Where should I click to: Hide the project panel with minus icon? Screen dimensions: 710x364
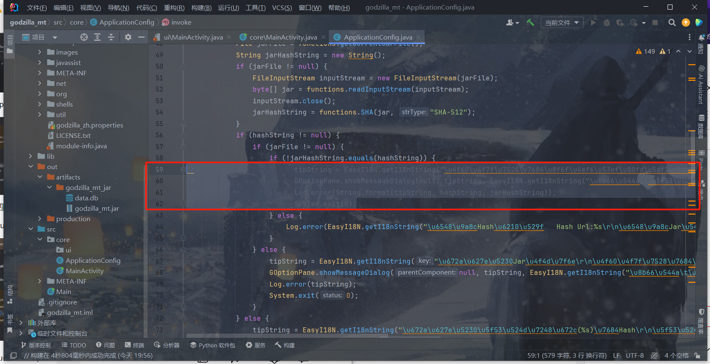pyautogui.click(x=142, y=37)
